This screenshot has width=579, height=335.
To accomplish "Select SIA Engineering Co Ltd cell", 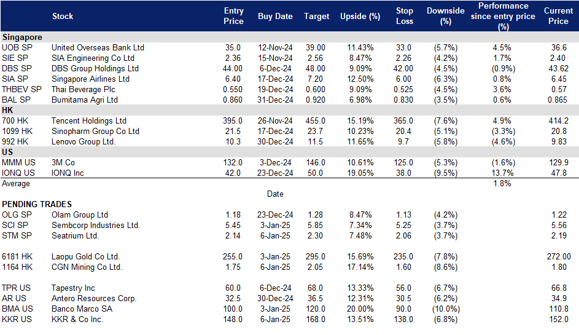I will (93, 58).
